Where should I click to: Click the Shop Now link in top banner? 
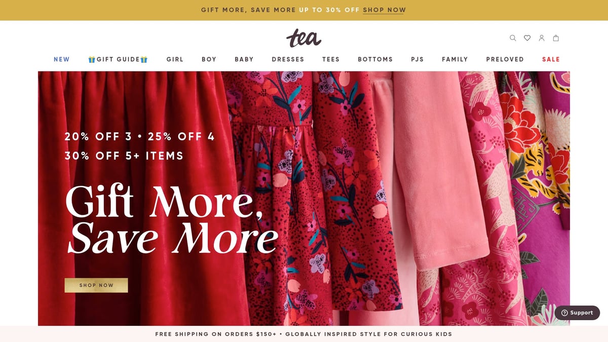[385, 10]
